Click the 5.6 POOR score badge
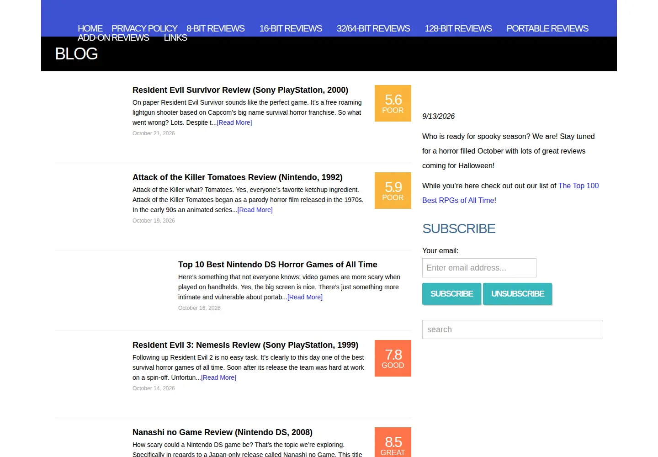The height and width of the screenshot is (457, 658). (393, 103)
